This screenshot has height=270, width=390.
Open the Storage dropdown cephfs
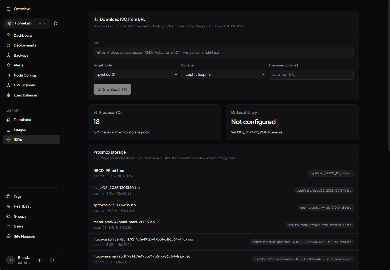click(x=223, y=75)
